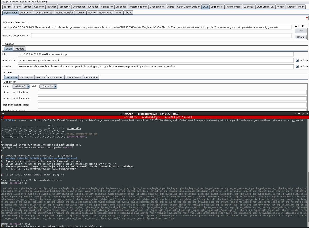Focus the Extra SQLMap Params field
This screenshot has width=309, height=228.
click(161, 35)
